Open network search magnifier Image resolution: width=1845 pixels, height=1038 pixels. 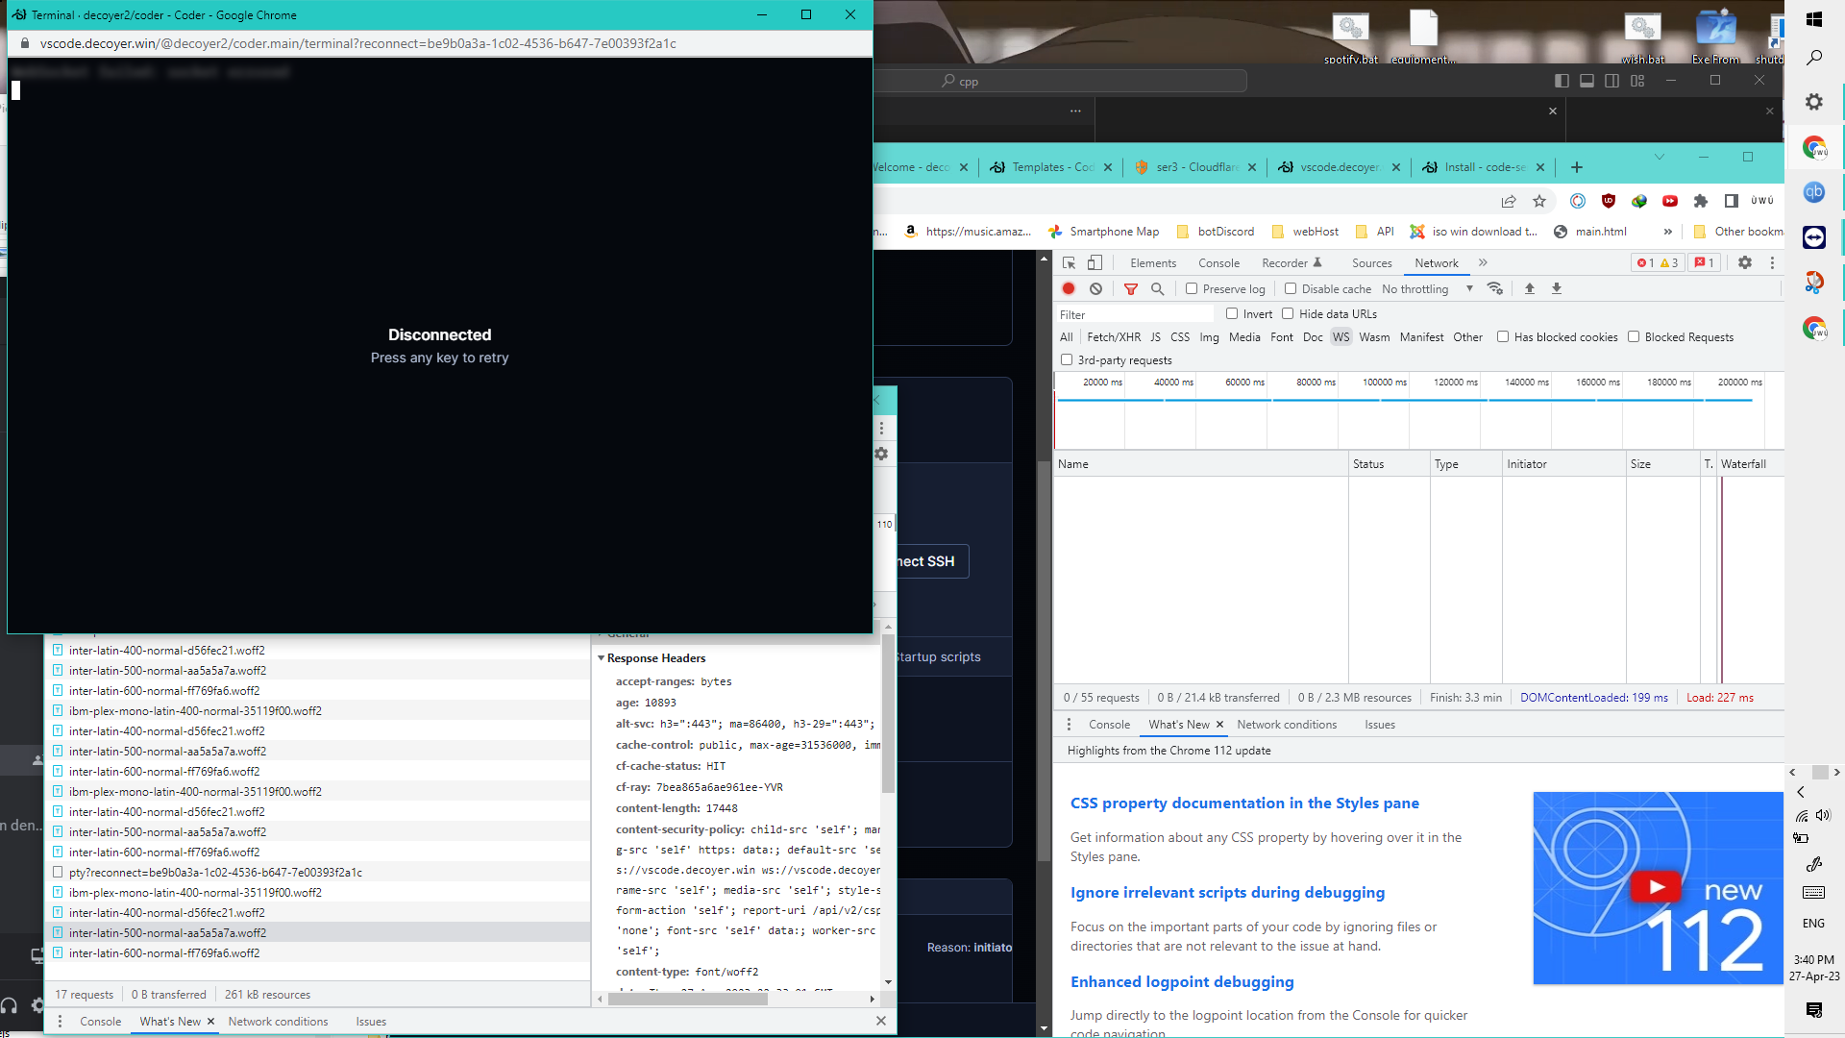coord(1158,288)
